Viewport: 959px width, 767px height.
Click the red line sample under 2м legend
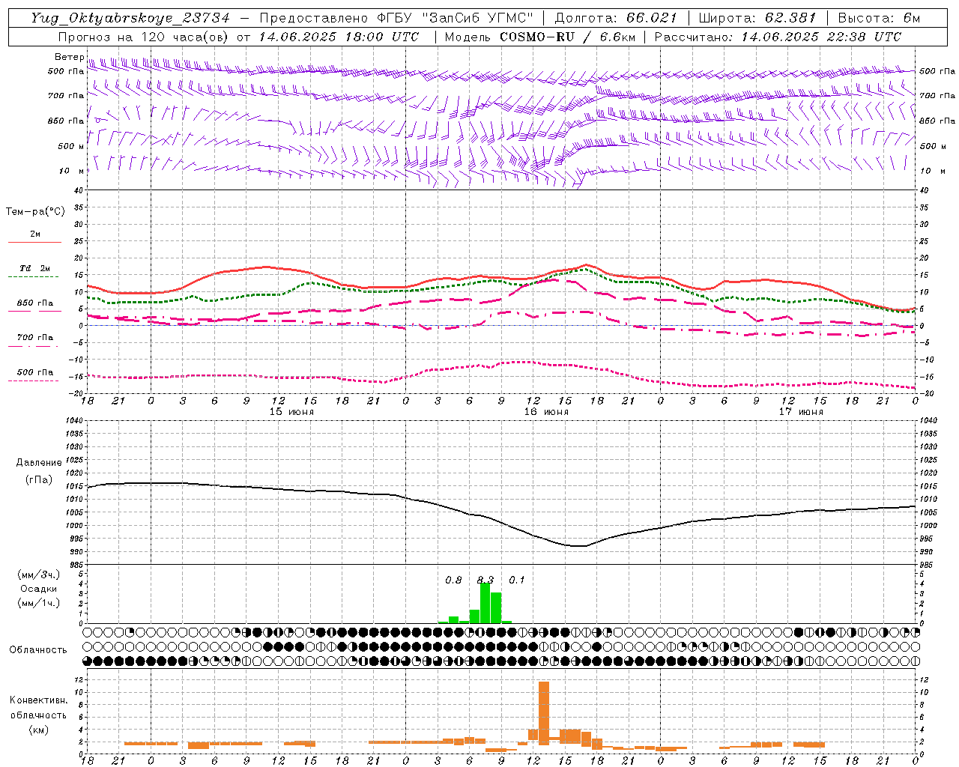pos(34,243)
